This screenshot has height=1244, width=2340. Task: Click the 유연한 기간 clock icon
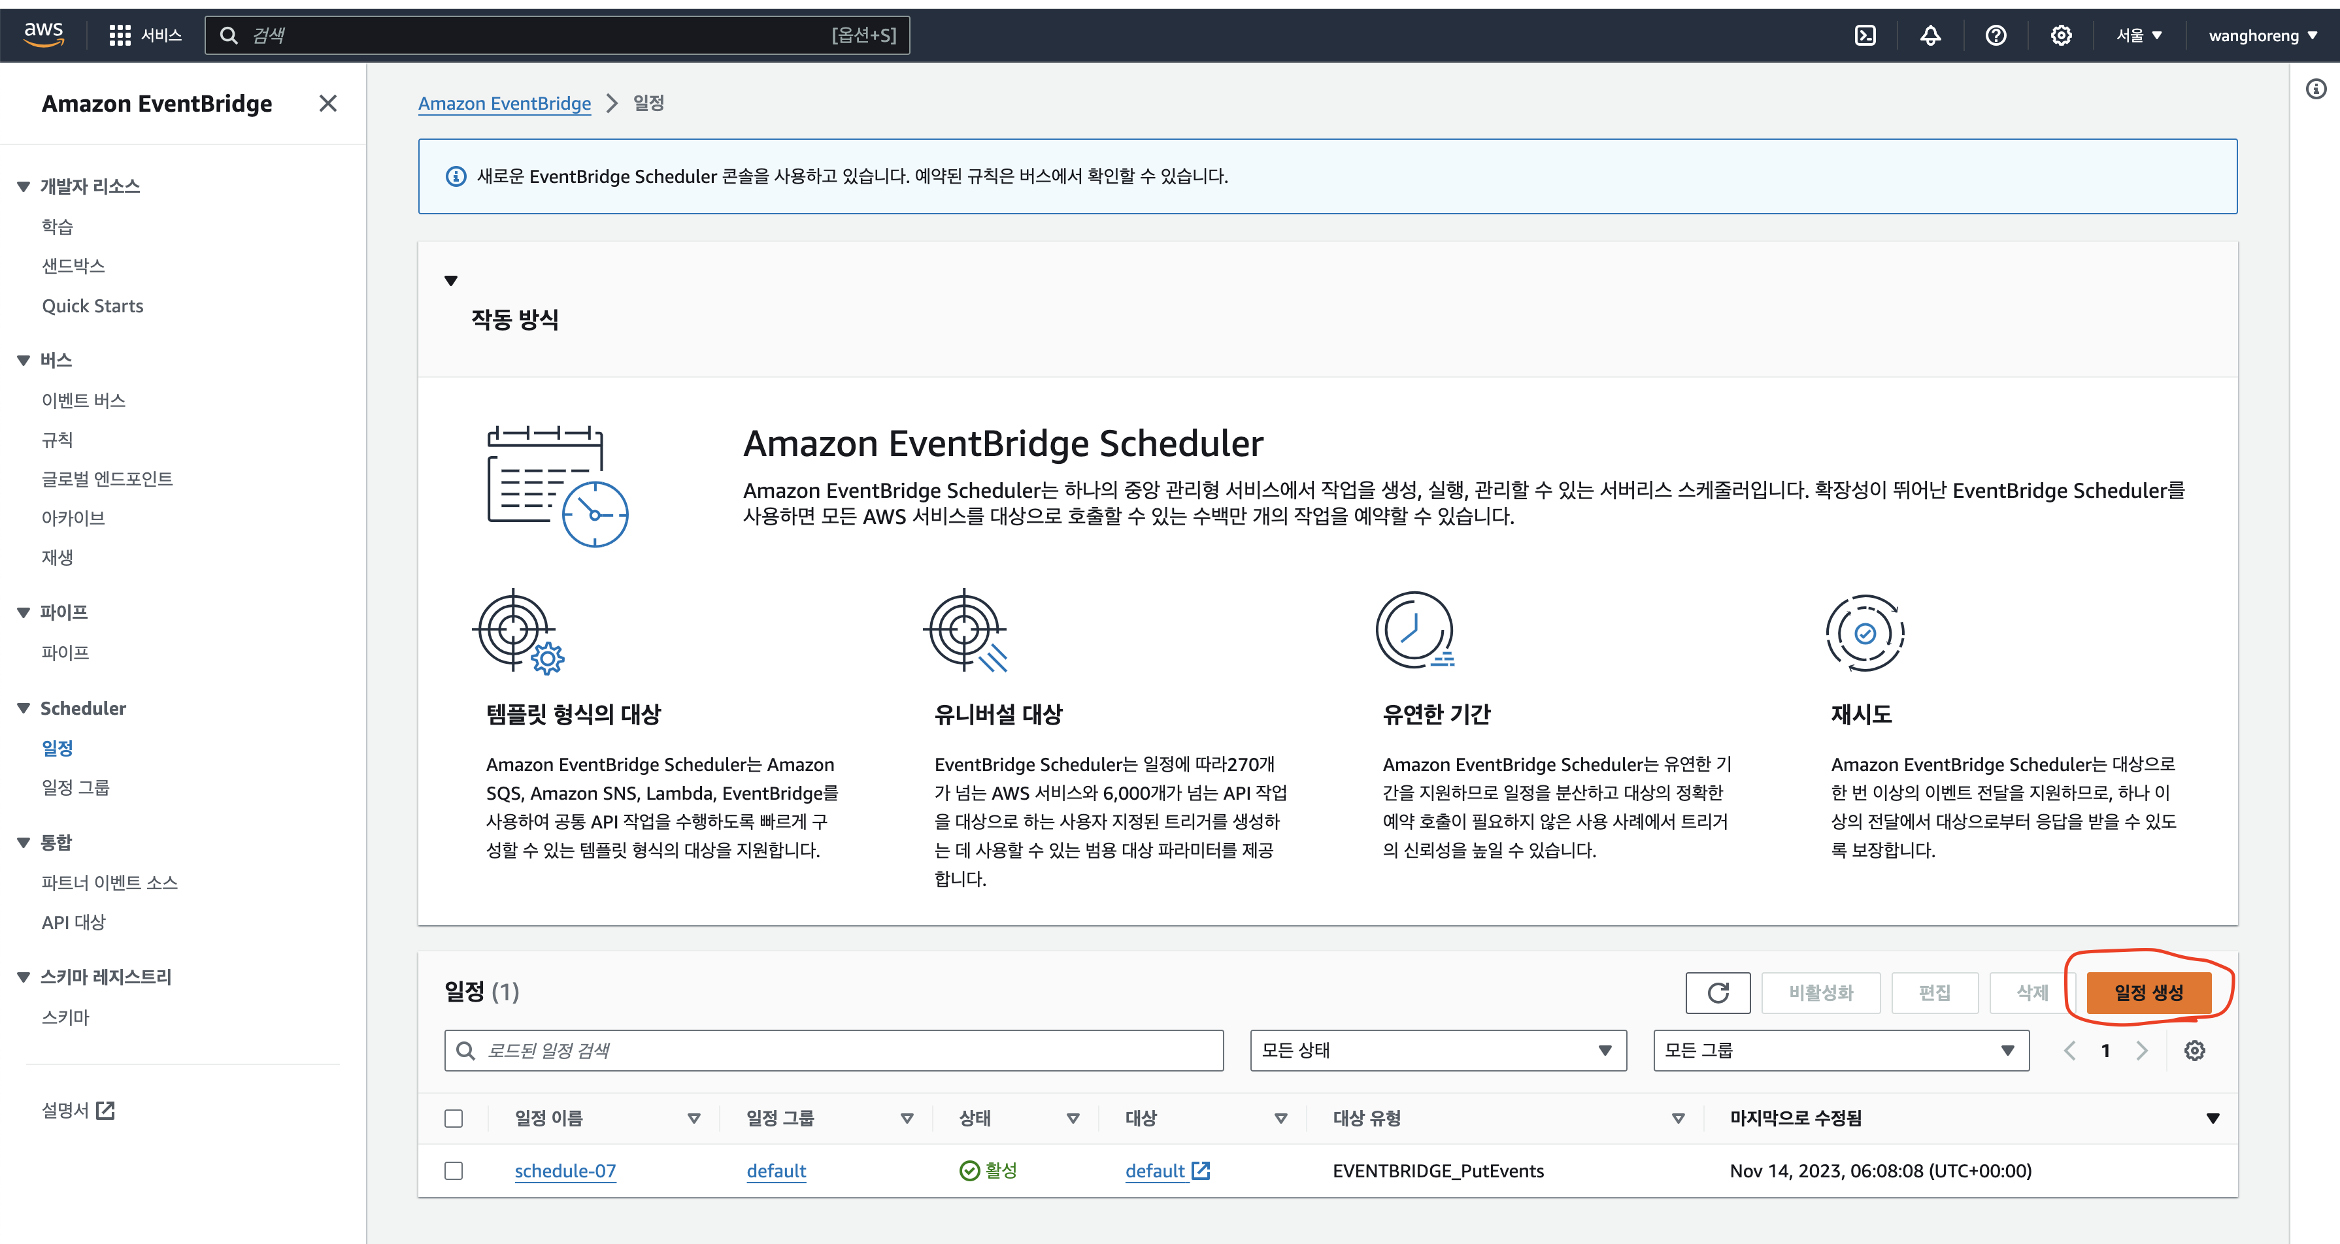[x=1415, y=630]
